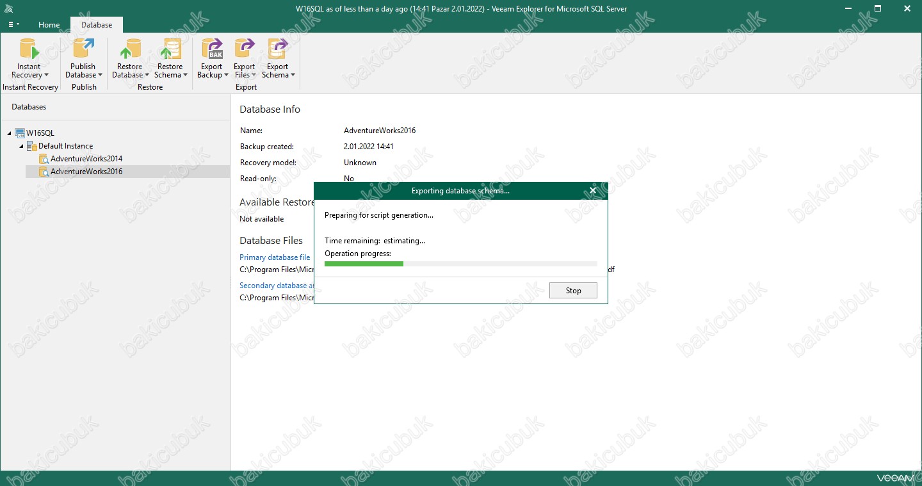Select Default Instance label
Screen dimensions: 922x486
65,146
